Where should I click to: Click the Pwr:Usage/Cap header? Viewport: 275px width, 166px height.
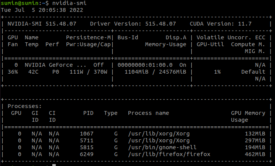[x=88, y=44]
